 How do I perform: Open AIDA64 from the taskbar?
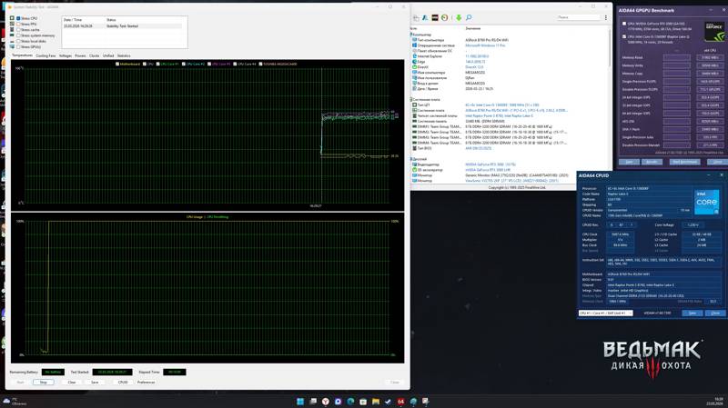[x=400, y=402]
